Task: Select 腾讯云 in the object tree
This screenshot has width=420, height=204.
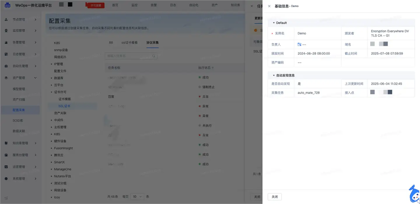Action: click(58, 155)
